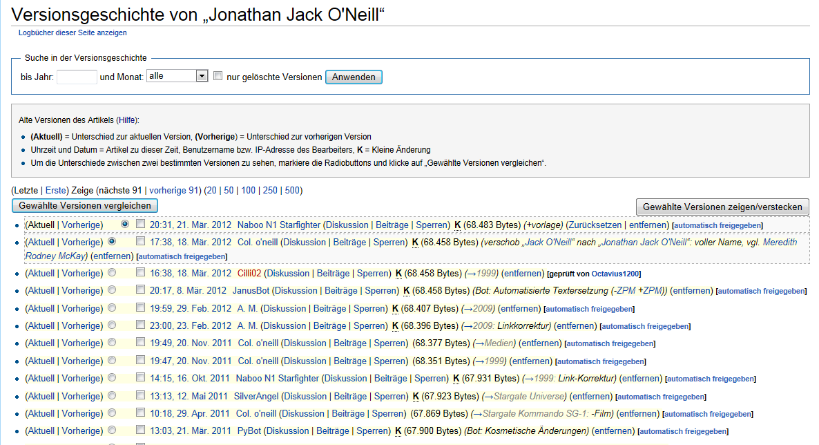Show 250 versions per page

pos(270,190)
